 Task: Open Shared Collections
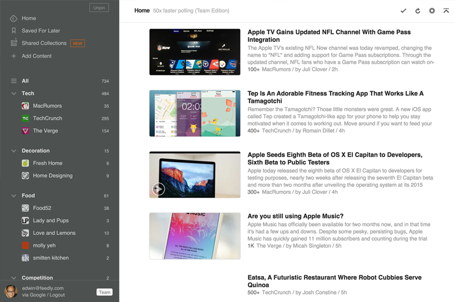[x=44, y=43]
